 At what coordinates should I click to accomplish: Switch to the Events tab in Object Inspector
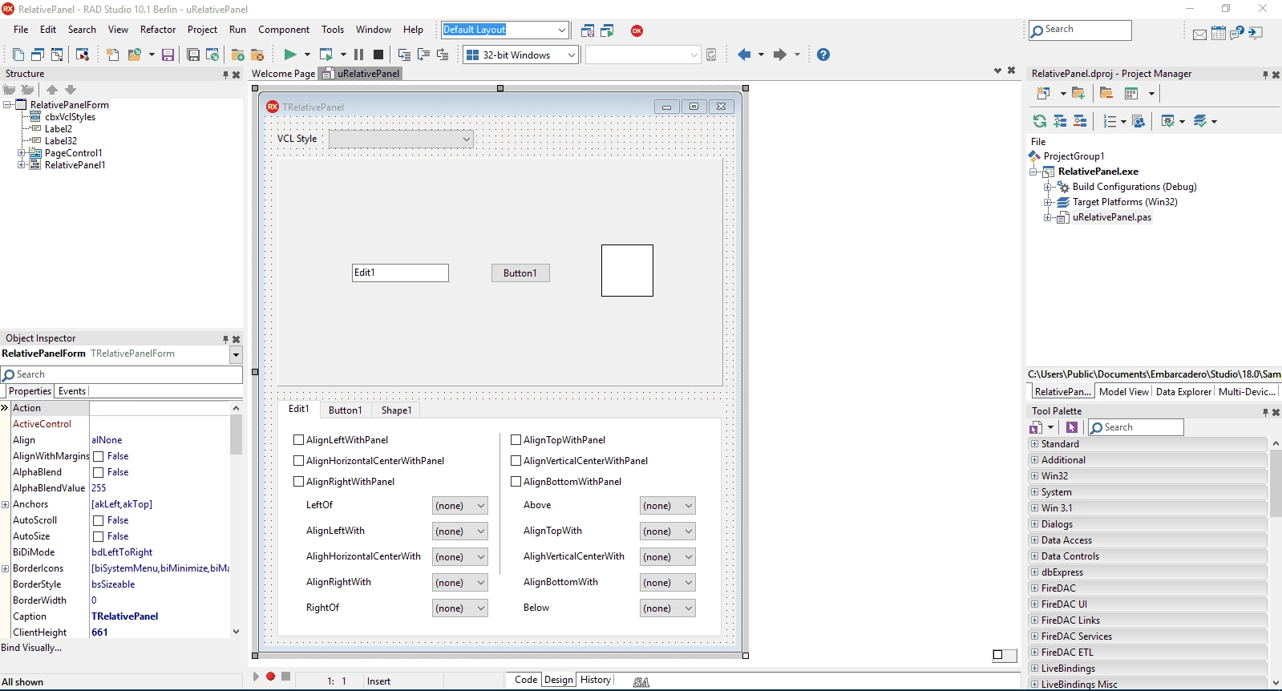tap(72, 391)
